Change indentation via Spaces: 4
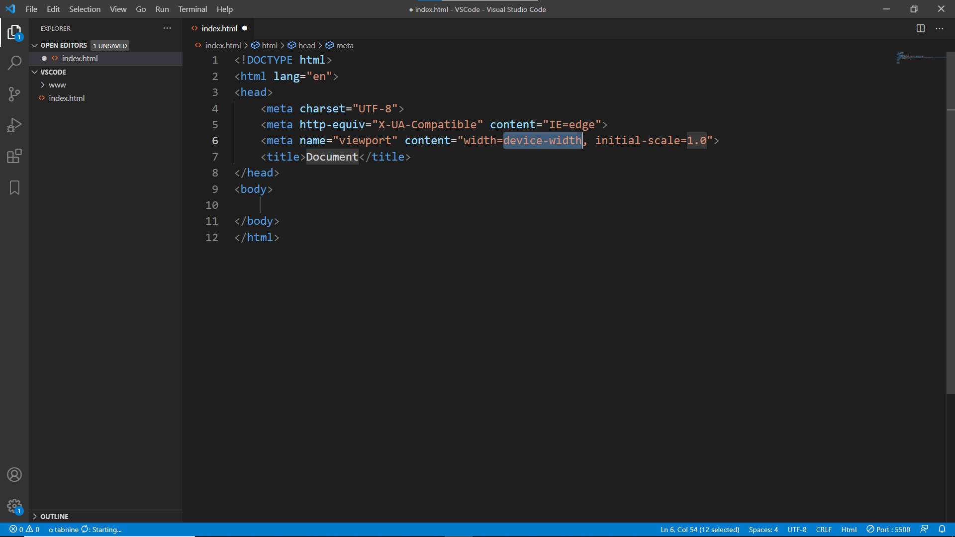Screen dimensions: 955x537 tap(763, 530)
